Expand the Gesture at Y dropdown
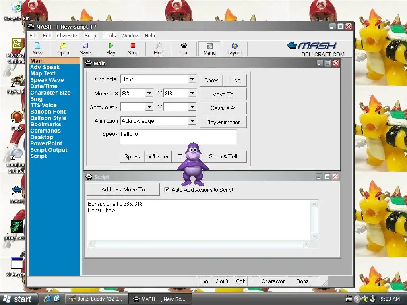Viewport: 407px width, 305px height. point(192,107)
